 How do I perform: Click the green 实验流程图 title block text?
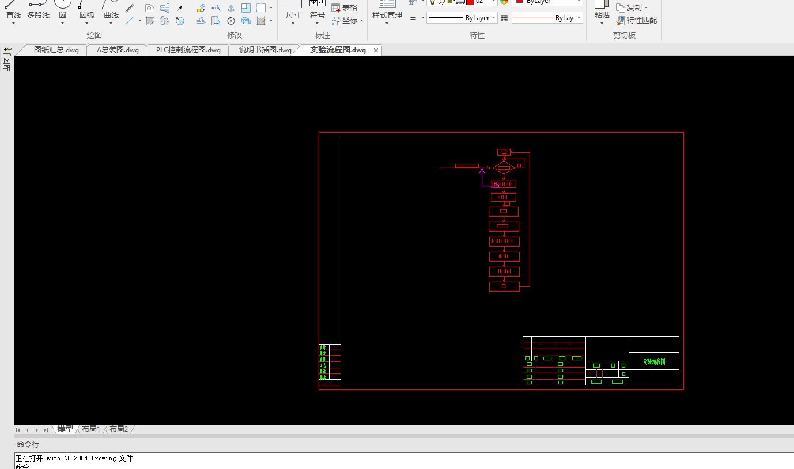click(654, 362)
